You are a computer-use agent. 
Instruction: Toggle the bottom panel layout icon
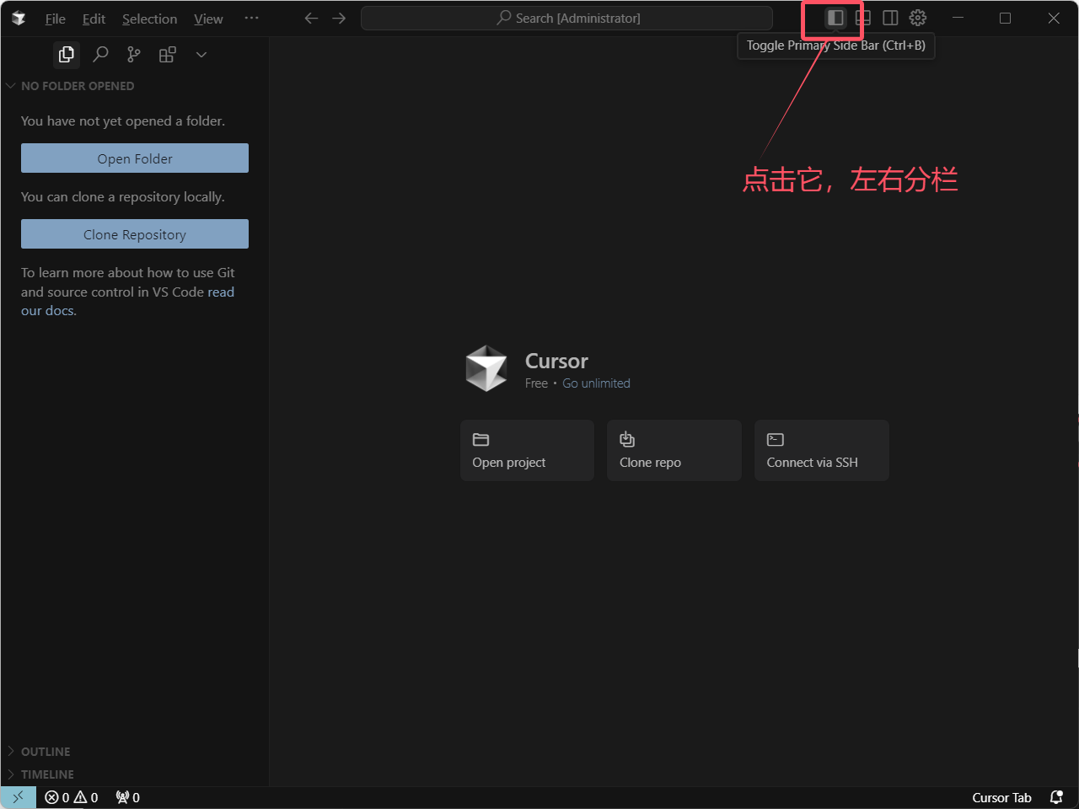tap(863, 18)
